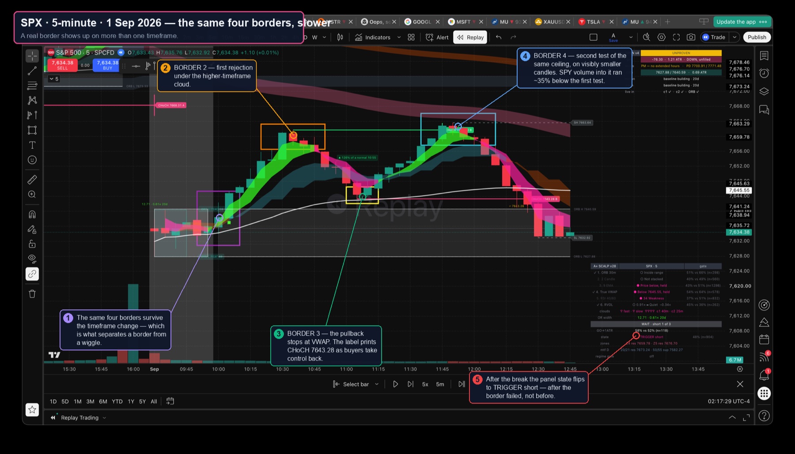Open the watchlist panel icon
Image resolution: width=795 pixels, height=454 pixels.
click(764, 56)
